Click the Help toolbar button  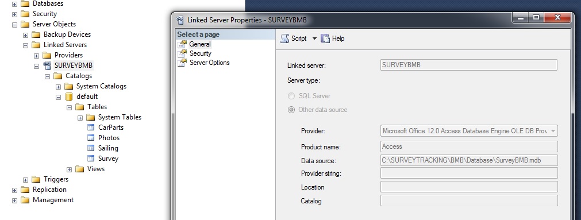pyautogui.click(x=333, y=38)
